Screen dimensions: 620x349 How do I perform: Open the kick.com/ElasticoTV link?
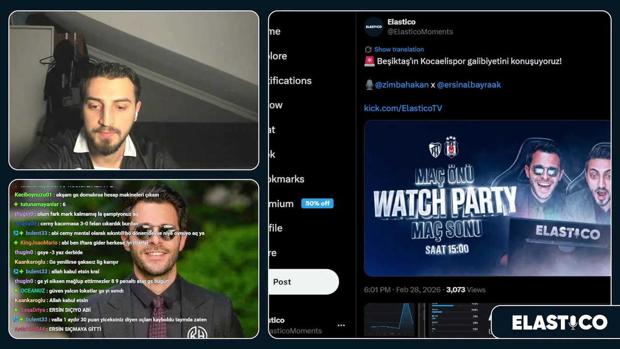tap(403, 108)
